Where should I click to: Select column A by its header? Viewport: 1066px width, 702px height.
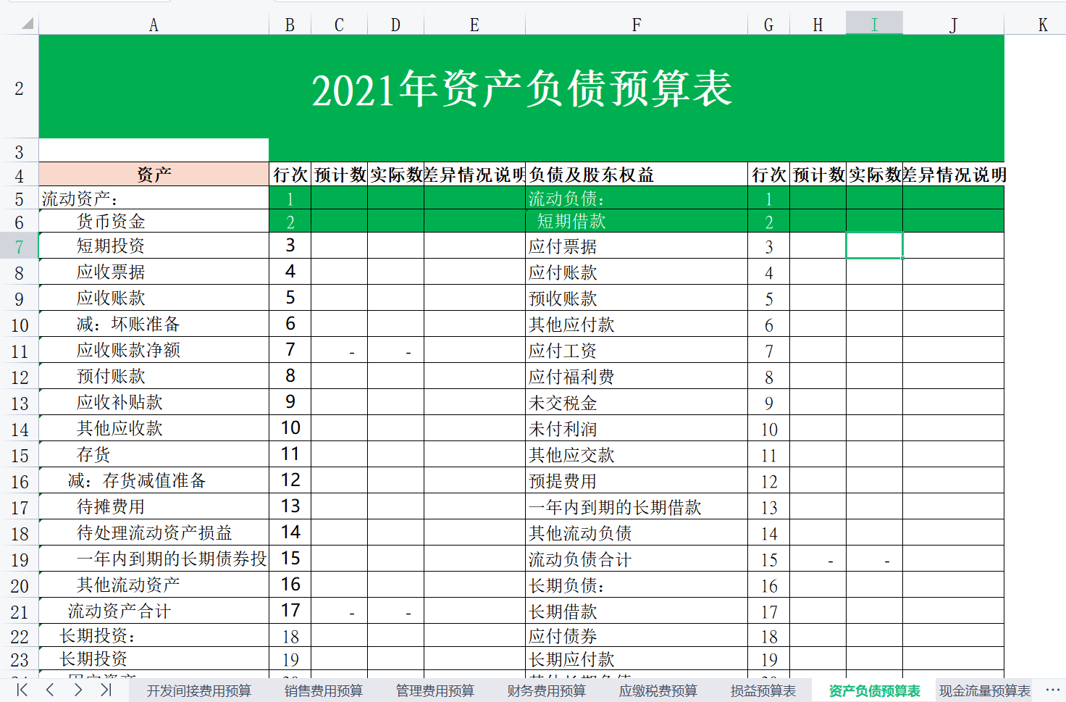(x=154, y=25)
